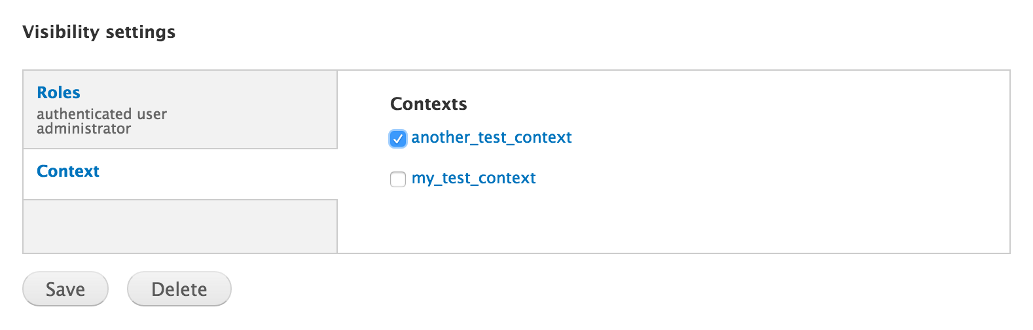Click the blue Context title link
The image size is (1033, 330).
(x=68, y=171)
